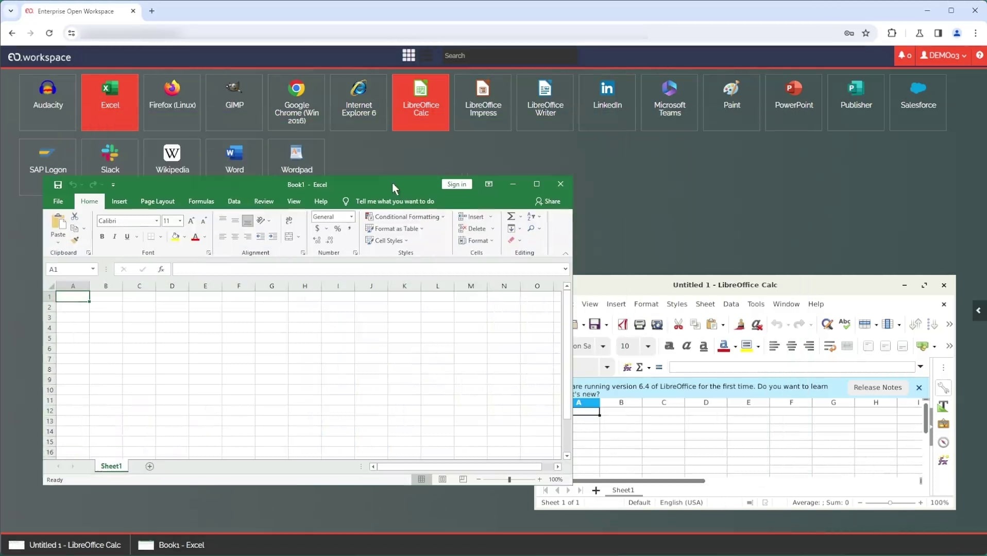Export as PDF in LibreOffice Calc toolbar
Viewport: 987px width, 556px height.
pos(622,324)
